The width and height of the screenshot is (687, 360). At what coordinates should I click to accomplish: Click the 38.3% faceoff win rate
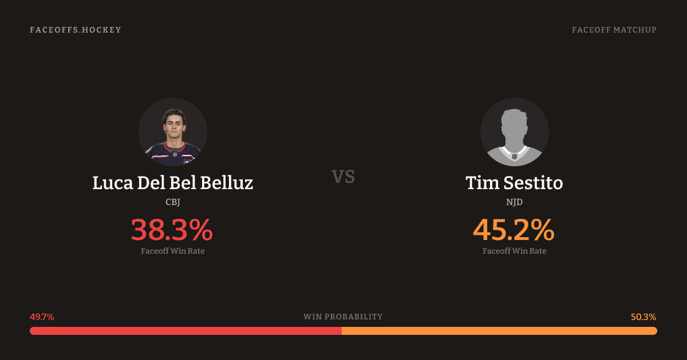(x=172, y=230)
